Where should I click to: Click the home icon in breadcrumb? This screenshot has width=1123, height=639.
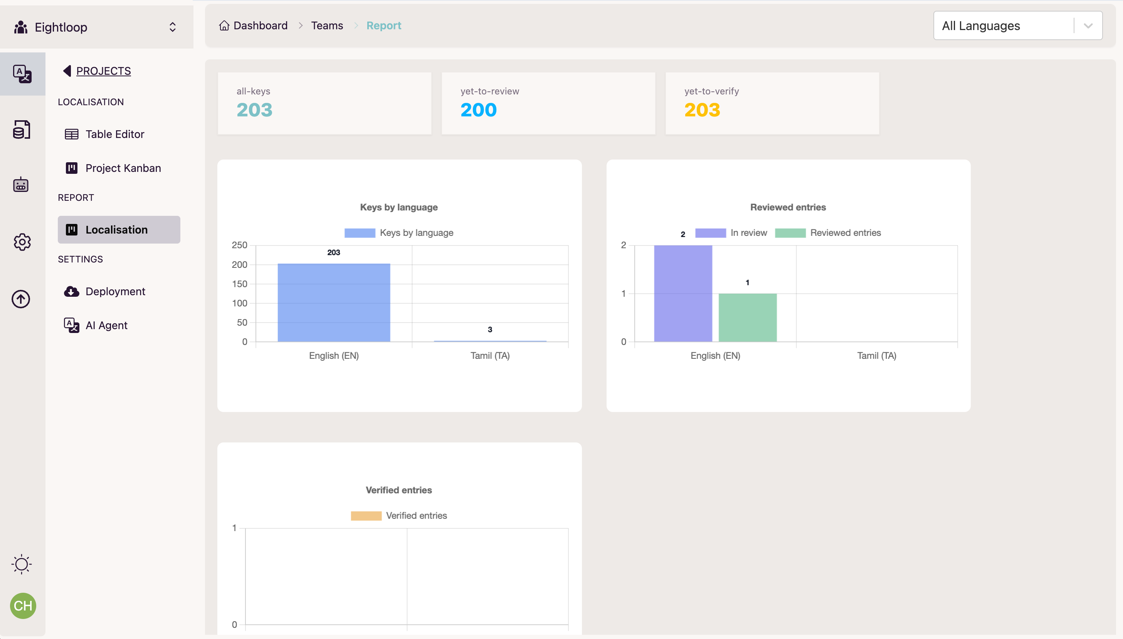point(224,25)
